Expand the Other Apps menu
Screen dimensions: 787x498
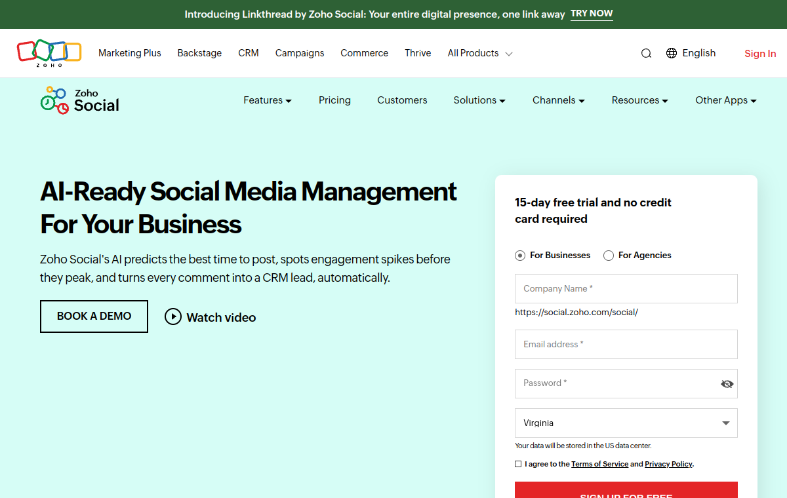(x=726, y=100)
